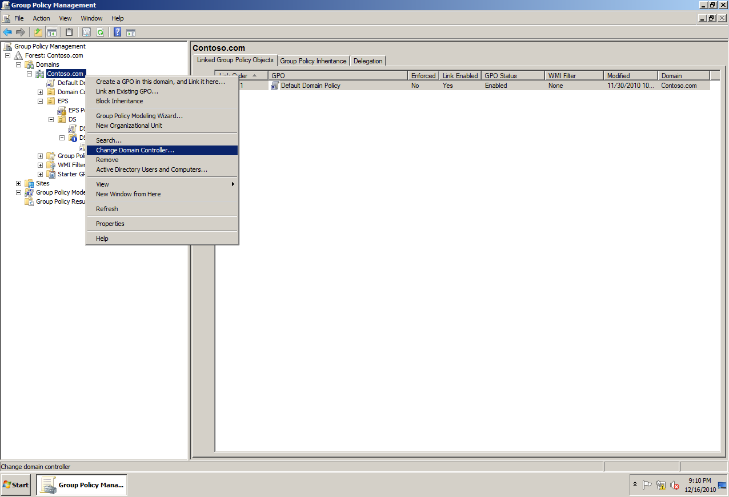Click the Export List clipboard toolbar icon
Viewport: 729px width, 497px height.
pyautogui.click(x=69, y=32)
